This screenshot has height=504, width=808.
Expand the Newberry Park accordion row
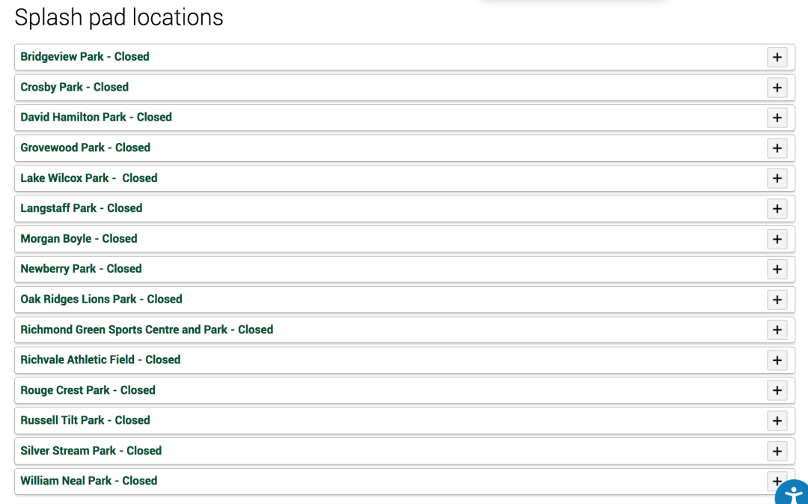pos(405,270)
